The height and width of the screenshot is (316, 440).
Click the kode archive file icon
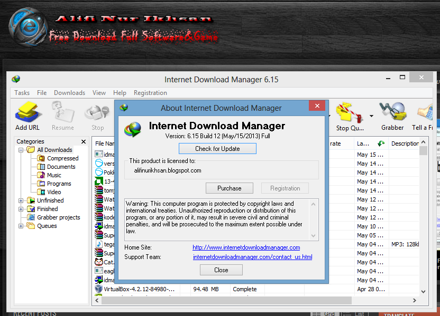(99, 217)
